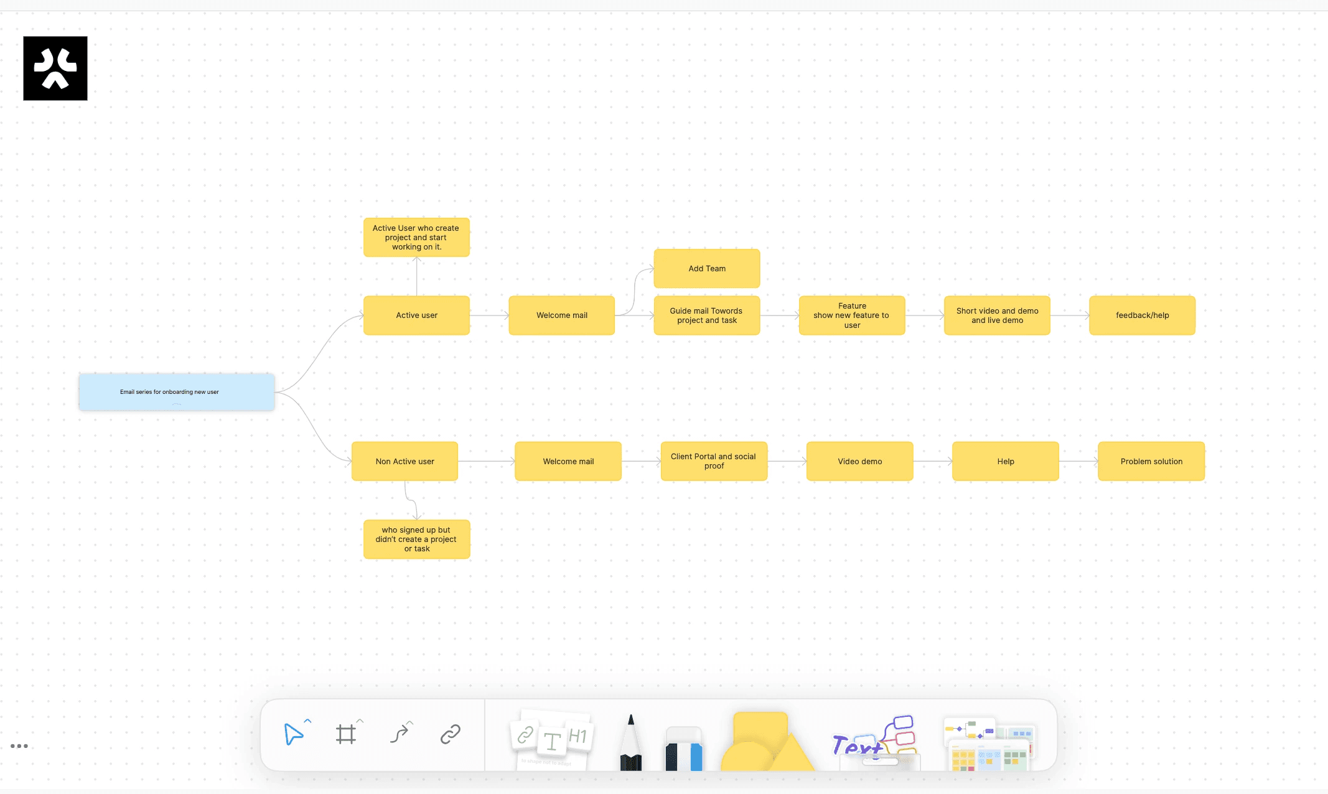
Task: Select the Frame tool
Action: (346, 734)
